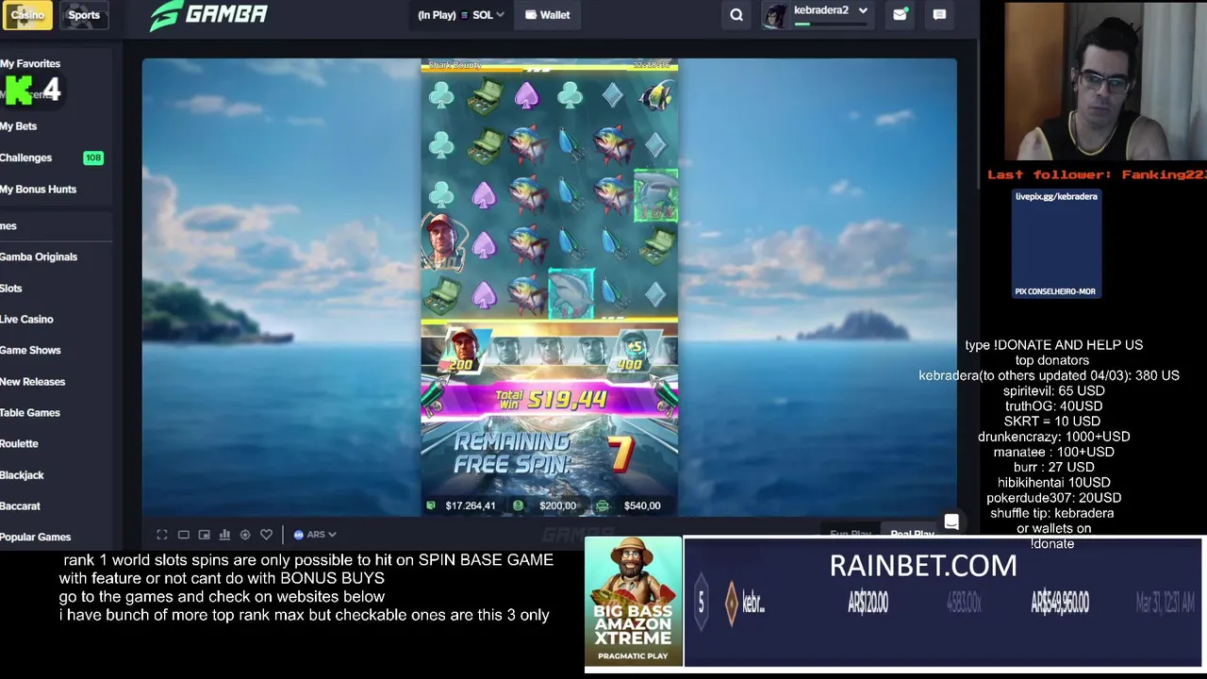The image size is (1207, 679).
Task: Click the Big Bass Amazon Xtreme thumbnail
Action: (x=633, y=602)
